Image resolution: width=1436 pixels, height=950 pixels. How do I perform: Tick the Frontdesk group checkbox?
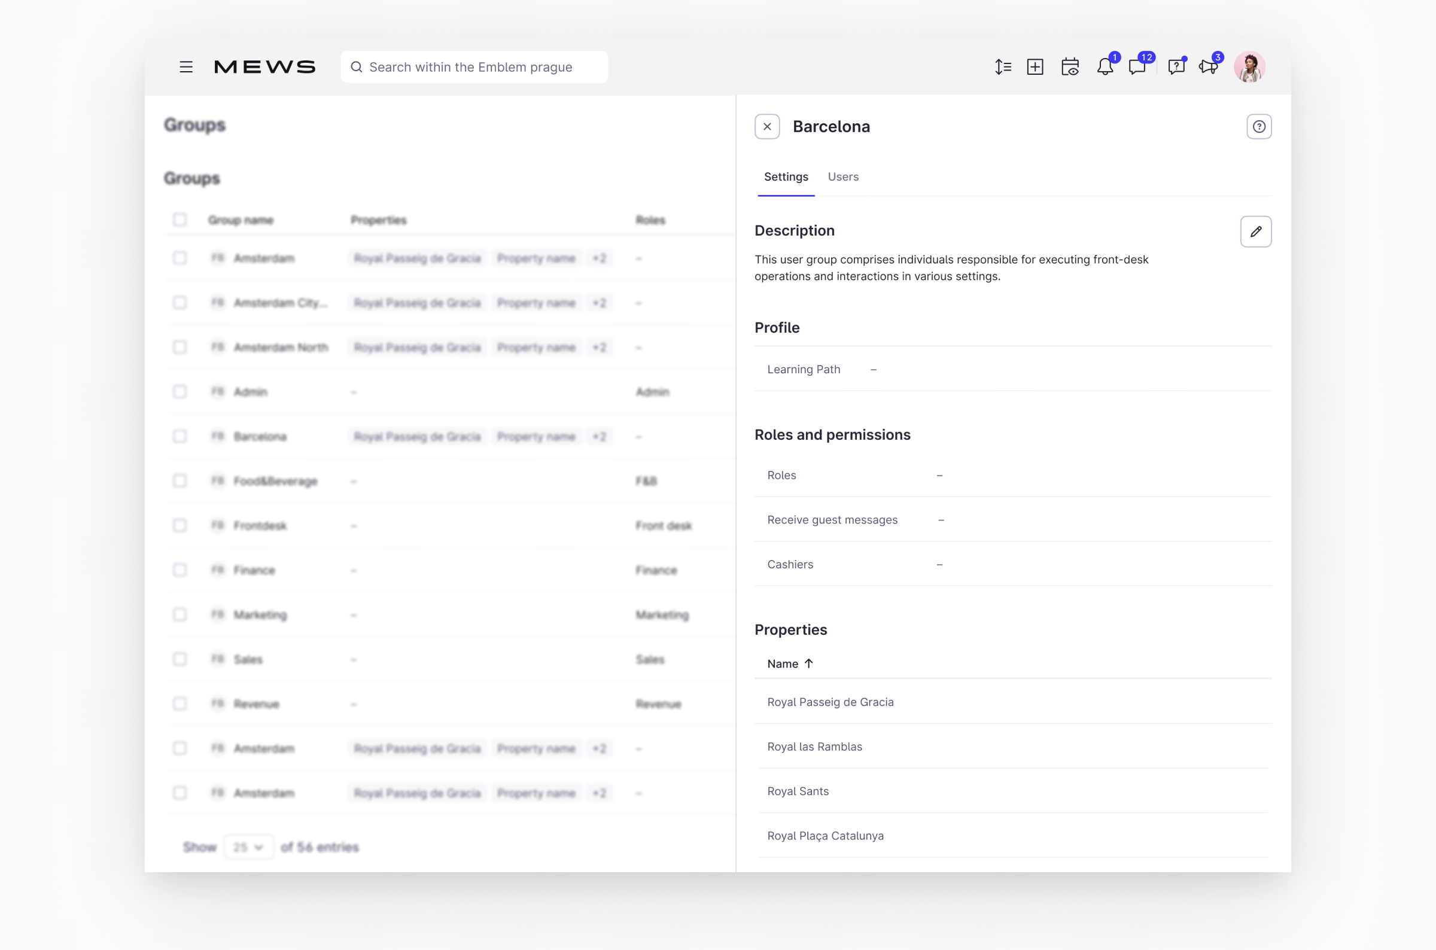pos(180,525)
